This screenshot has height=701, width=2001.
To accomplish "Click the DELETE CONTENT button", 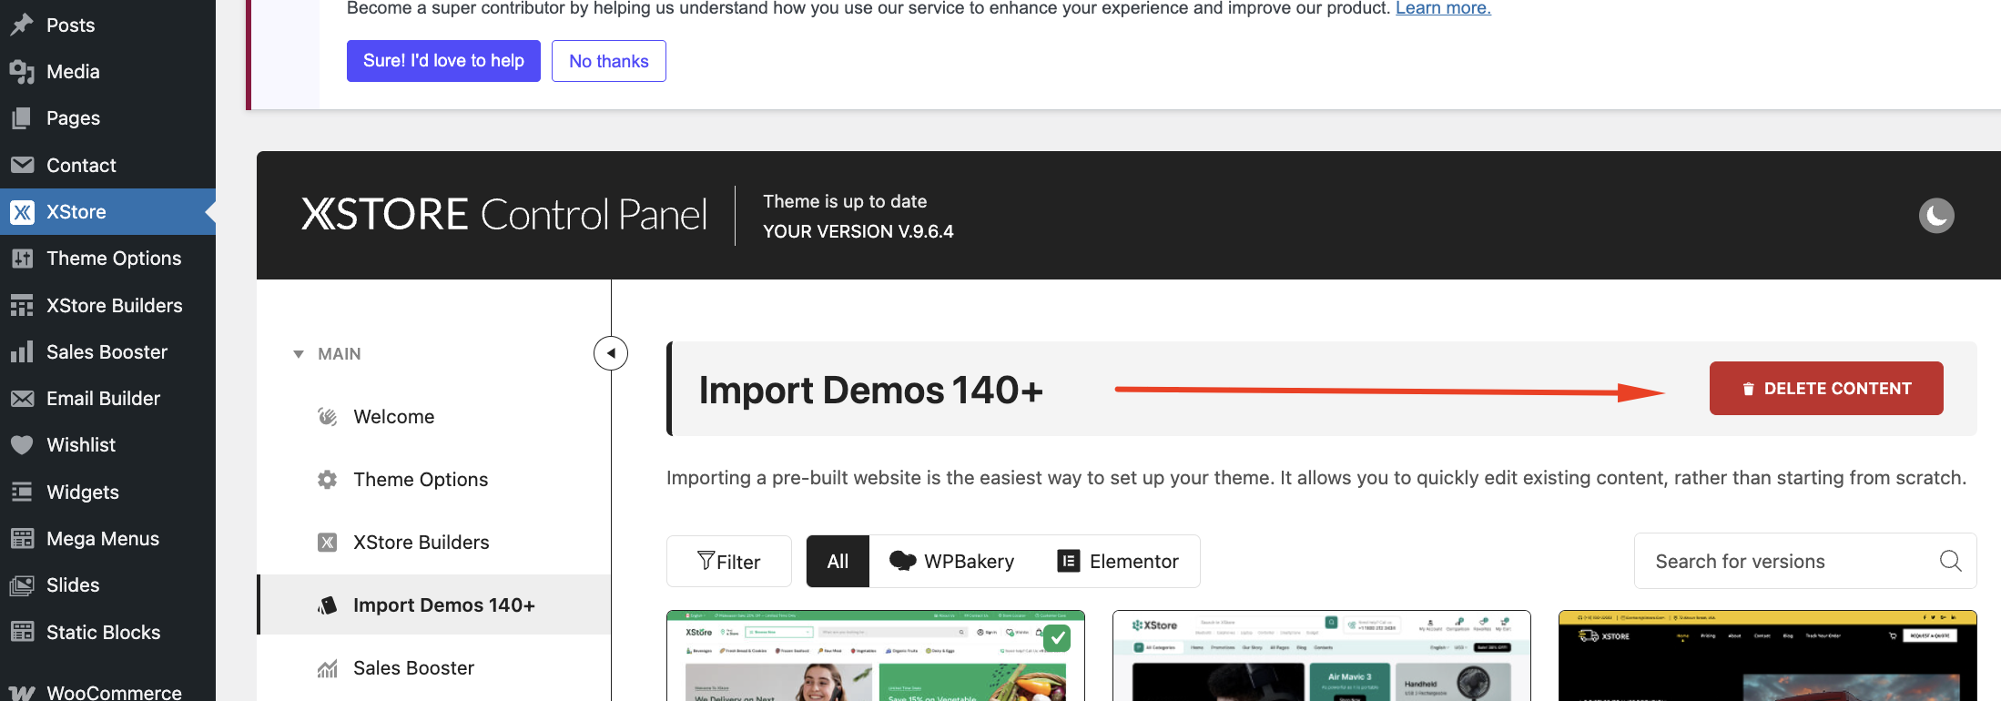I will 1826,389.
